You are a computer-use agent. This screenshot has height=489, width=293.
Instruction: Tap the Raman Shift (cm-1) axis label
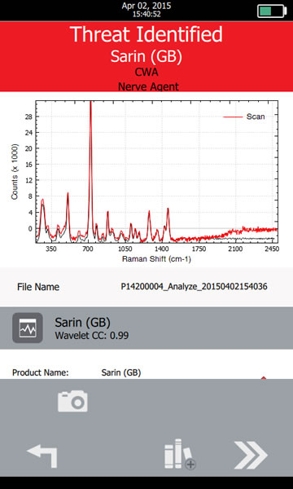[x=156, y=259]
